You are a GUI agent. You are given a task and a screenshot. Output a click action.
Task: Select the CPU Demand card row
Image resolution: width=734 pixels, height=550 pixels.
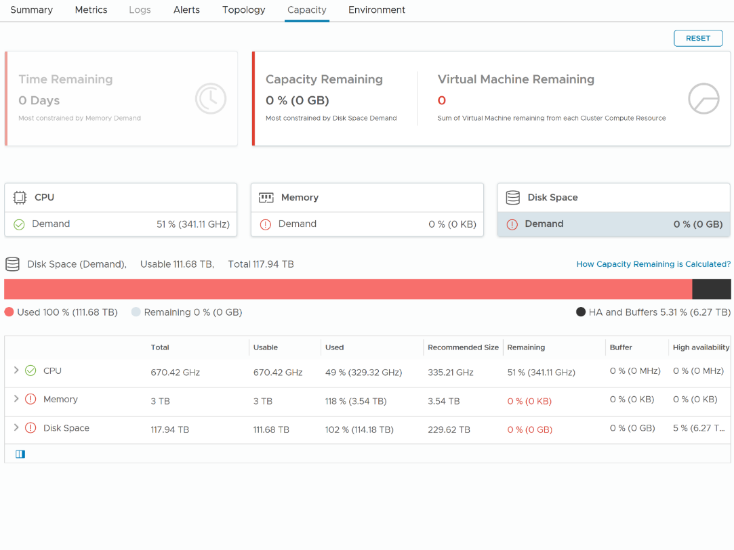tap(121, 224)
